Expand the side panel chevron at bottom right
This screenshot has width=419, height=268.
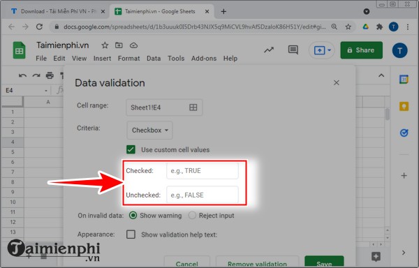(404, 253)
